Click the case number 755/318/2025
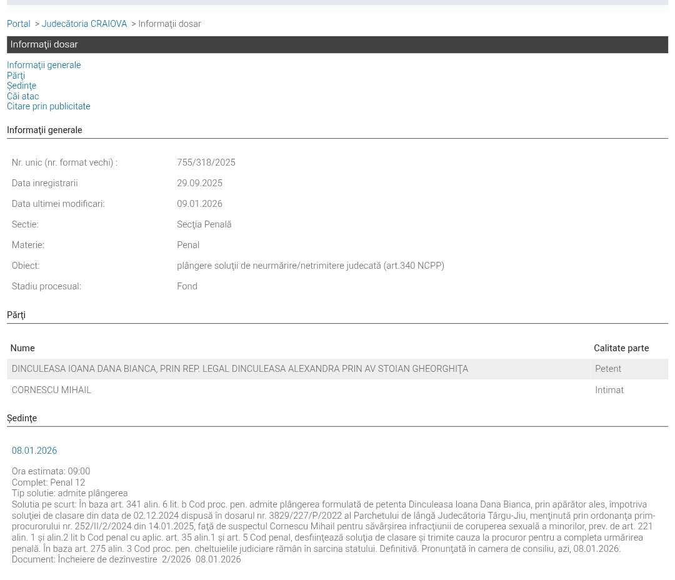The width and height of the screenshot is (675, 580). coord(206,162)
